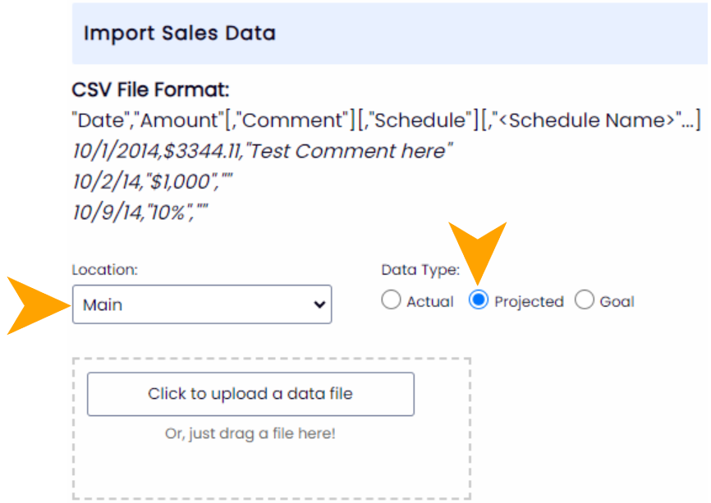Image resolution: width=711 pixels, height=503 pixels.
Task: Click 'Or, just drag a file here!' text
Action: pos(250,433)
